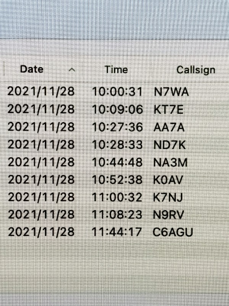This screenshot has width=229, height=306.
Task: Sort log by Time column header
Action: point(116,70)
